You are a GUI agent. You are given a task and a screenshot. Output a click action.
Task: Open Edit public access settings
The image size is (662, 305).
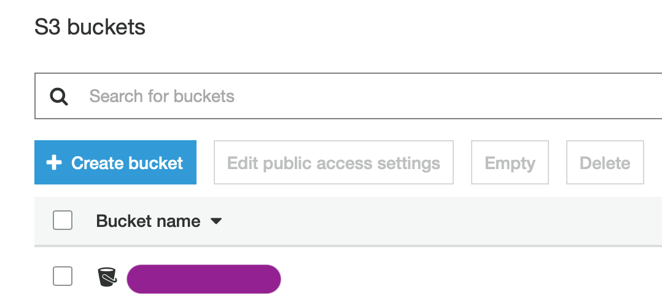(333, 162)
